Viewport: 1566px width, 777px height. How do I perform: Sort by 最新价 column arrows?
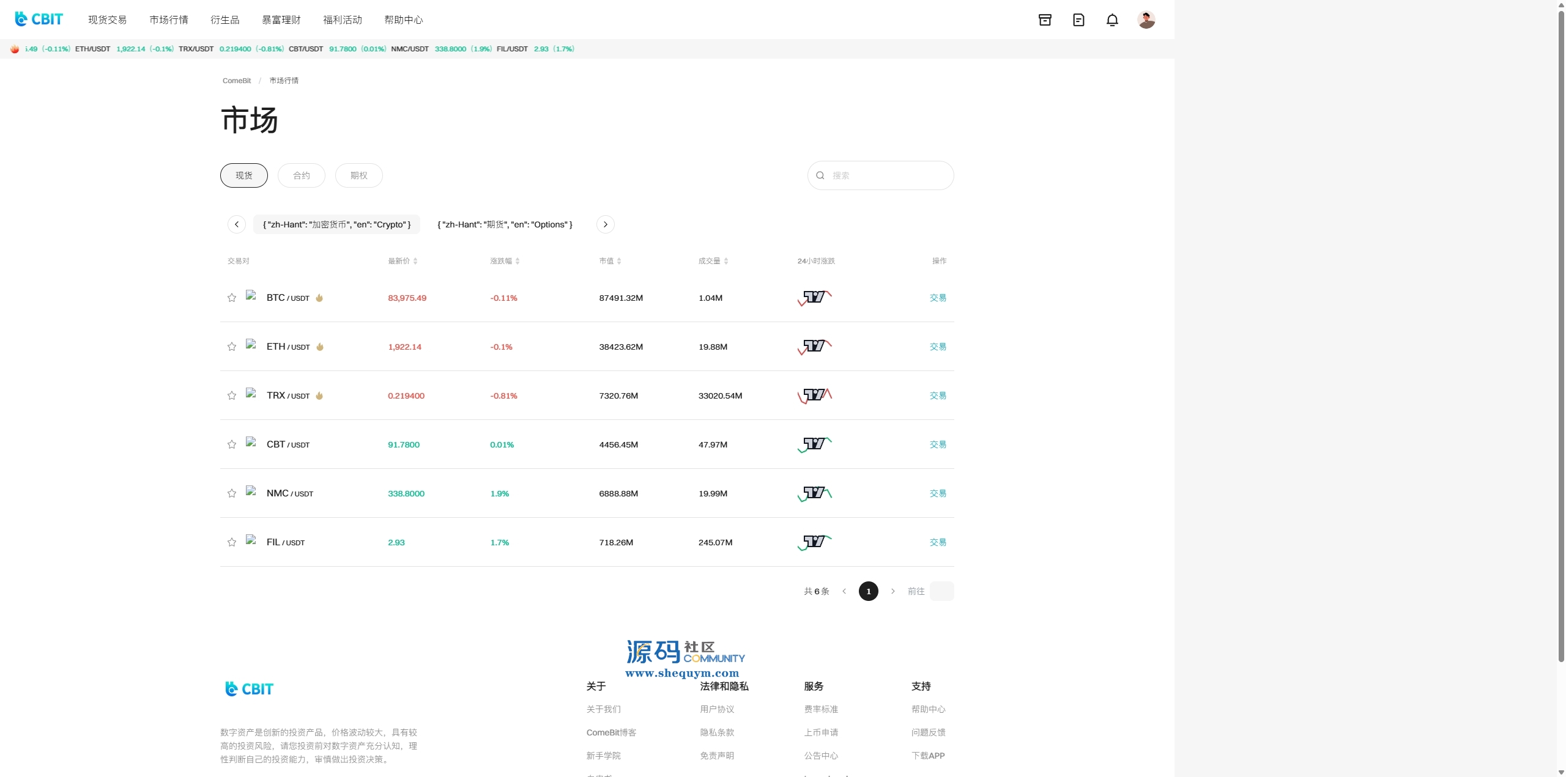click(x=415, y=261)
